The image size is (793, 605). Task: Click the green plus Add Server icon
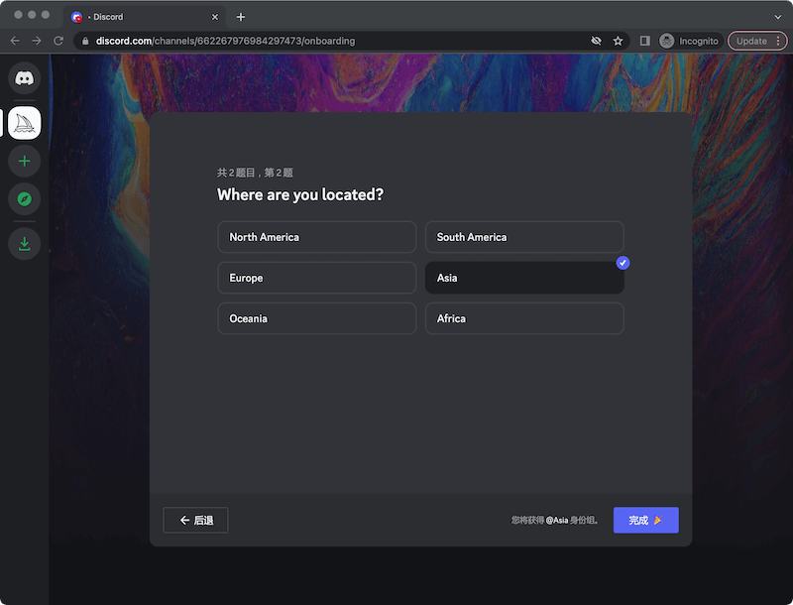pyautogui.click(x=24, y=161)
